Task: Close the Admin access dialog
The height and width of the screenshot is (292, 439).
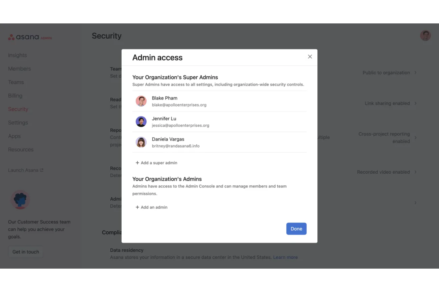Action: click(x=310, y=57)
